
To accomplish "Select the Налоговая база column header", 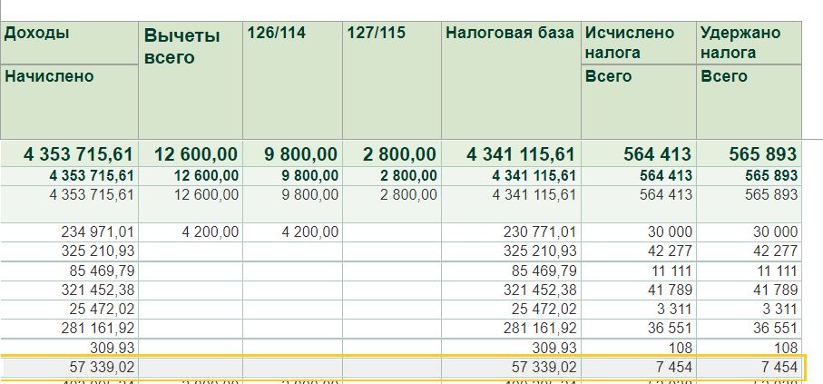I will 510,34.
